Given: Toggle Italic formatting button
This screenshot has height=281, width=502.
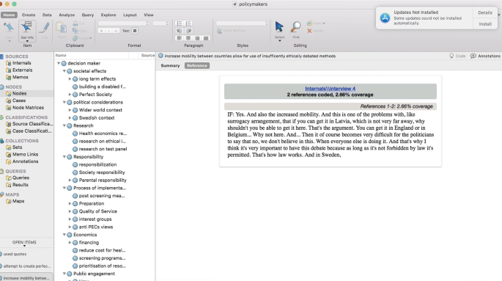Looking at the screenshot, I should [x=108, y=31].
